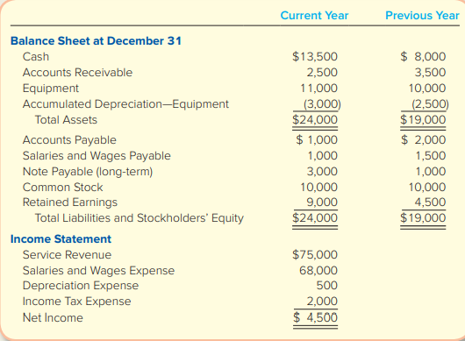The width and height of the screenshot is (465, 341).
Task: Click the Net Income total $4,500
Action: pos(316,317)
